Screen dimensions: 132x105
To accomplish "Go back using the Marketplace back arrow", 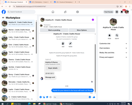I will (3, 18).
